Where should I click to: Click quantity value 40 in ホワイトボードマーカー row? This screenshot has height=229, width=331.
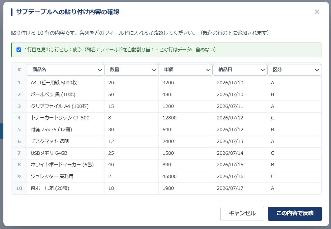[111, 165]
